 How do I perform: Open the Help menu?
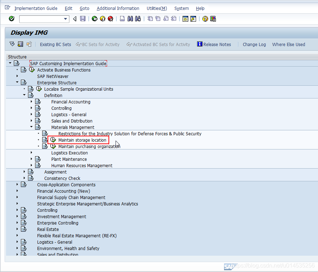pyautogui.click(x=200, y=8)
